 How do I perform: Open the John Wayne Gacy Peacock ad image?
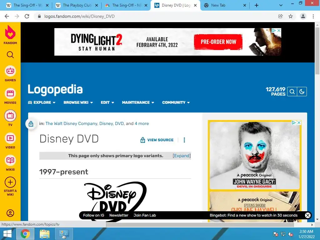[x=254, y=155]
